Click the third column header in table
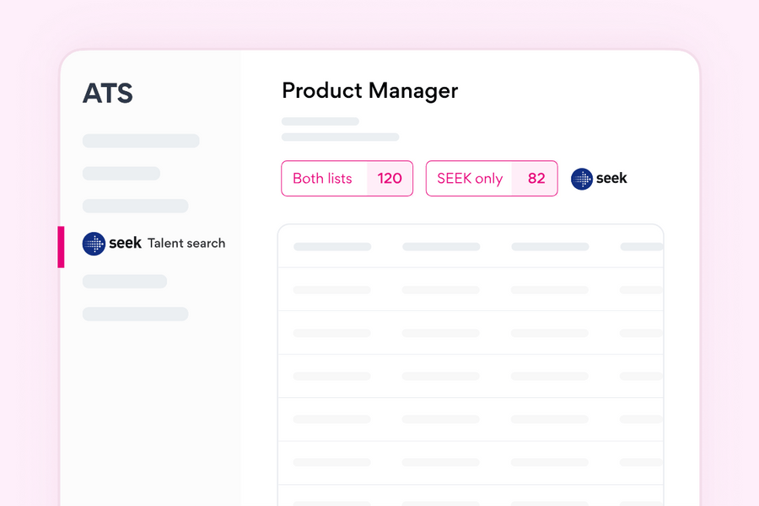The image size is (759, 506). (x=550, y=247)
